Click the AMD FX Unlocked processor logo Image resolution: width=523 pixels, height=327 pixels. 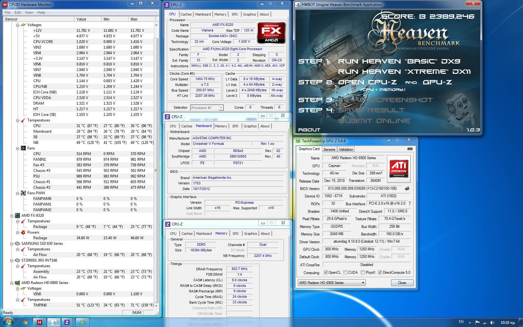(x=271, y=33)
